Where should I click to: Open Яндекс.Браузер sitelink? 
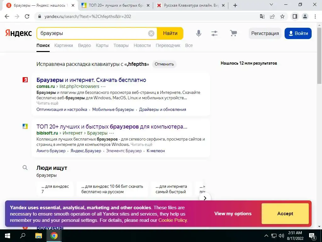[86, 151]
